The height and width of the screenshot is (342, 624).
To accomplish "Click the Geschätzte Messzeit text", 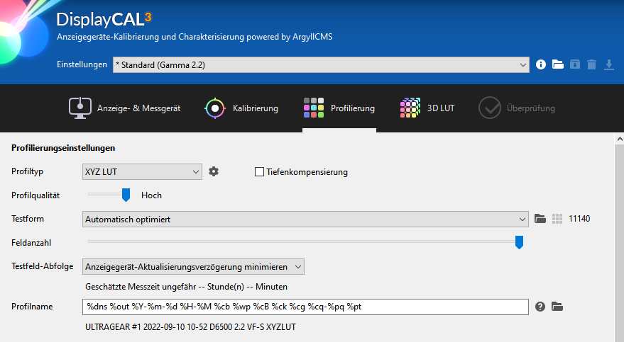I will 186,287.
